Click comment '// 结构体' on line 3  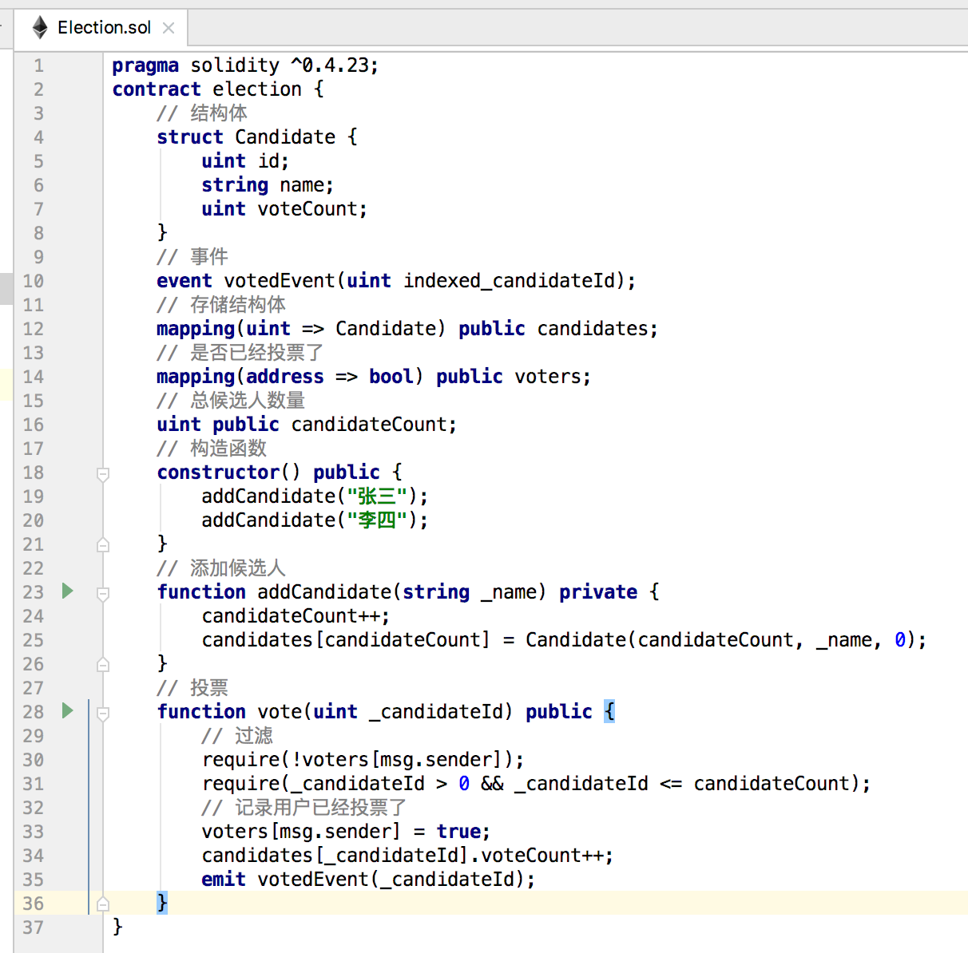click(x=202, y=113)
